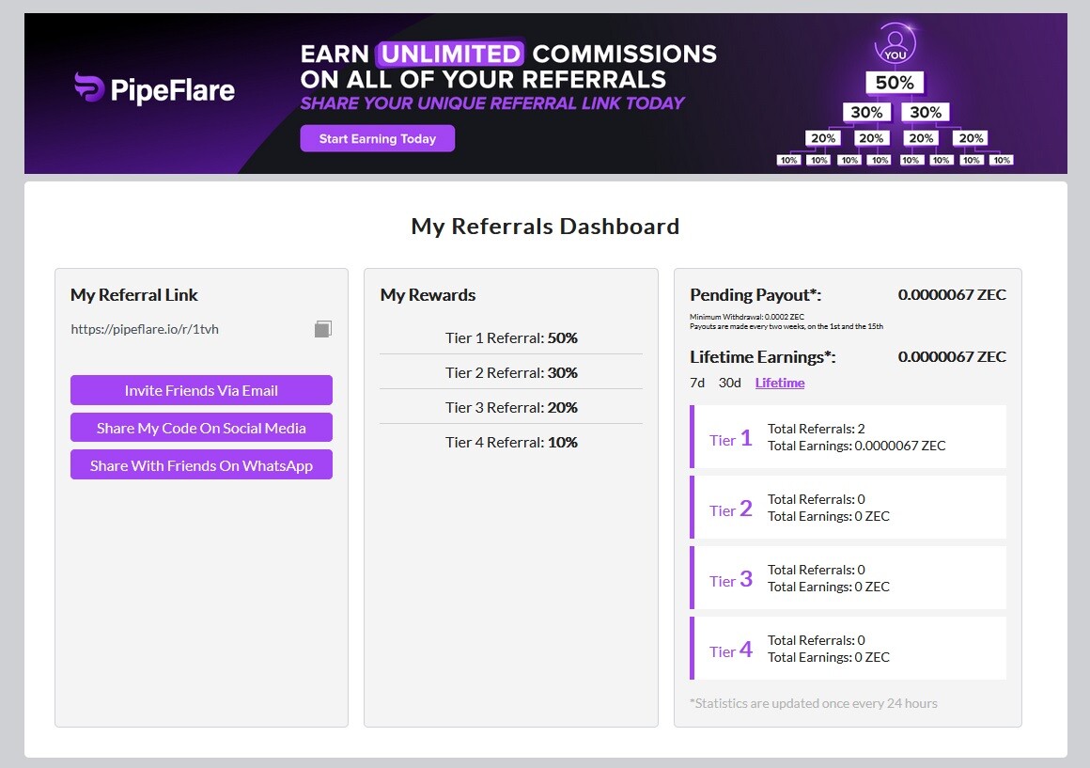Click the Tier 2 Referral: 30% row
Image resolution: width=1090 pixels, height=768 pixels.
pos(511,373)
